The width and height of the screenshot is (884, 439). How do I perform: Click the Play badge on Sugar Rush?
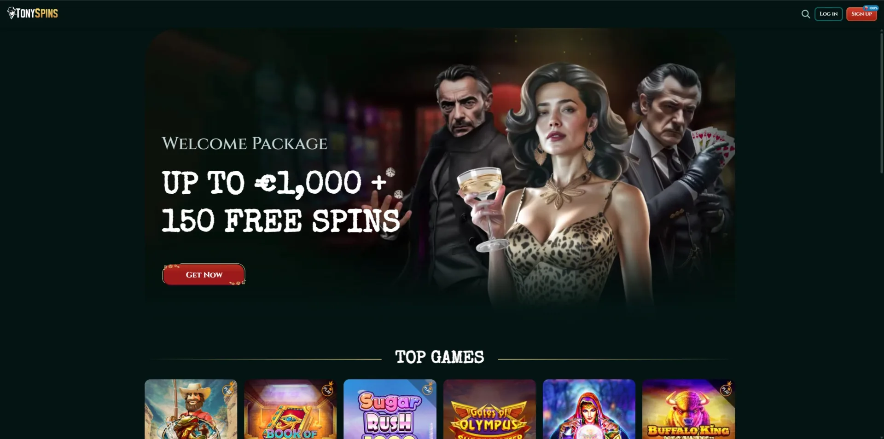pyautogui.click(x=428, y=389)
